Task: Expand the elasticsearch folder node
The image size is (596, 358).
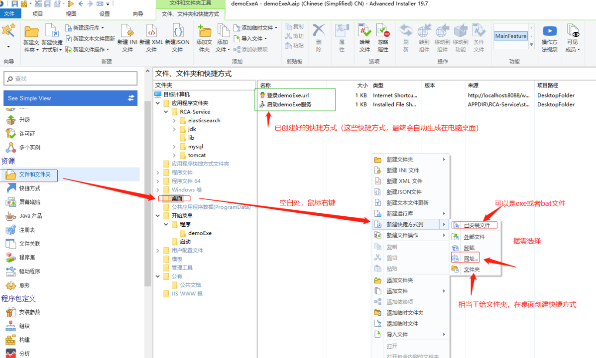Action: click(x=174, y=120)
